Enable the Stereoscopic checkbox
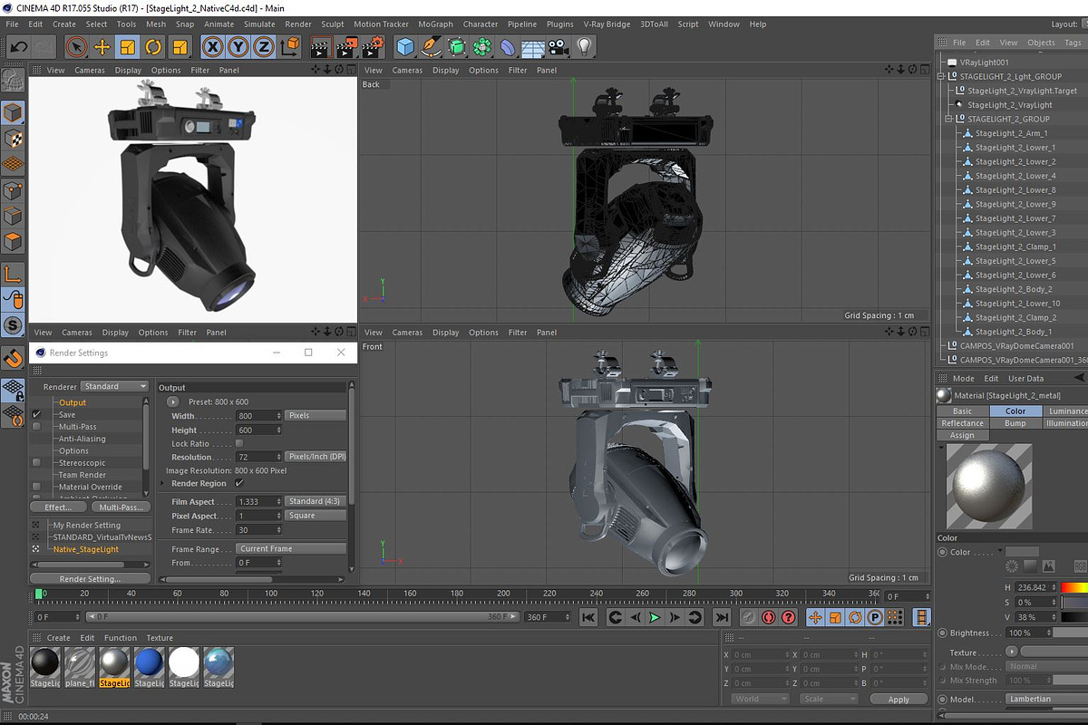This screenshot has height=725, width=1088. tap(36, 462)
